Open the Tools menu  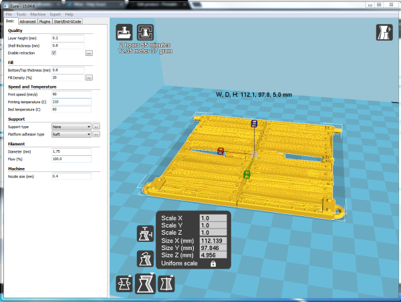(21, 14)
